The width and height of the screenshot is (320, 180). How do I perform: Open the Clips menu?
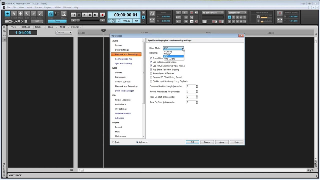[x=51, y=27]
